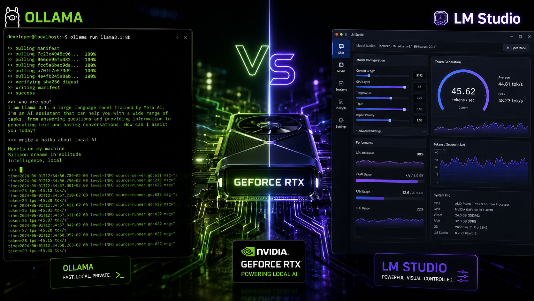Screen dimensions: 534x301
Task: Click log line 'token=29 tps=46.35 tok/s'
Action: [37, 251]
